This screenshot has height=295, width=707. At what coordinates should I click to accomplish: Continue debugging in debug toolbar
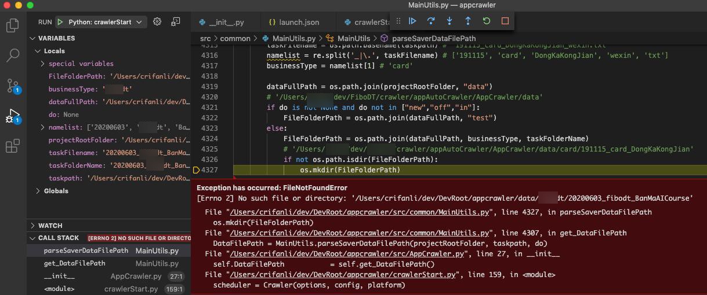pyautogui.click(x=412, y=21)
